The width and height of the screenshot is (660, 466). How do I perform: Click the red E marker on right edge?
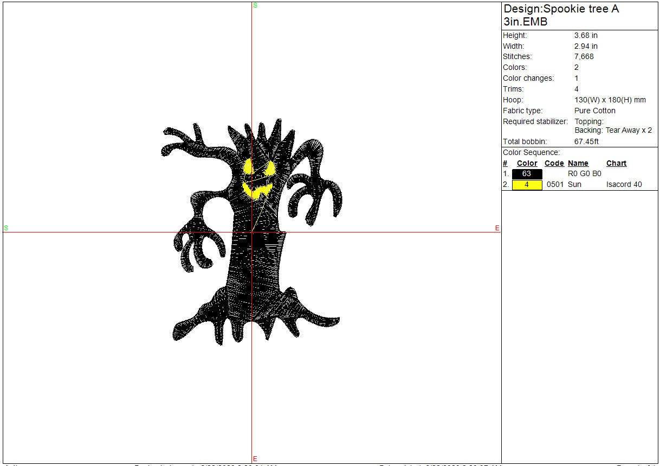click(x=497, y=228)
